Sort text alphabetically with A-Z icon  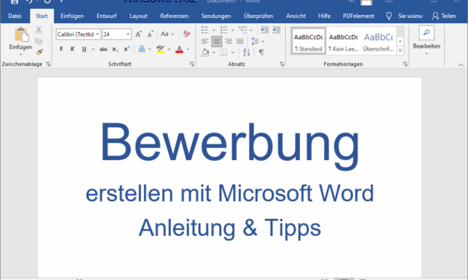click(246, 52)
